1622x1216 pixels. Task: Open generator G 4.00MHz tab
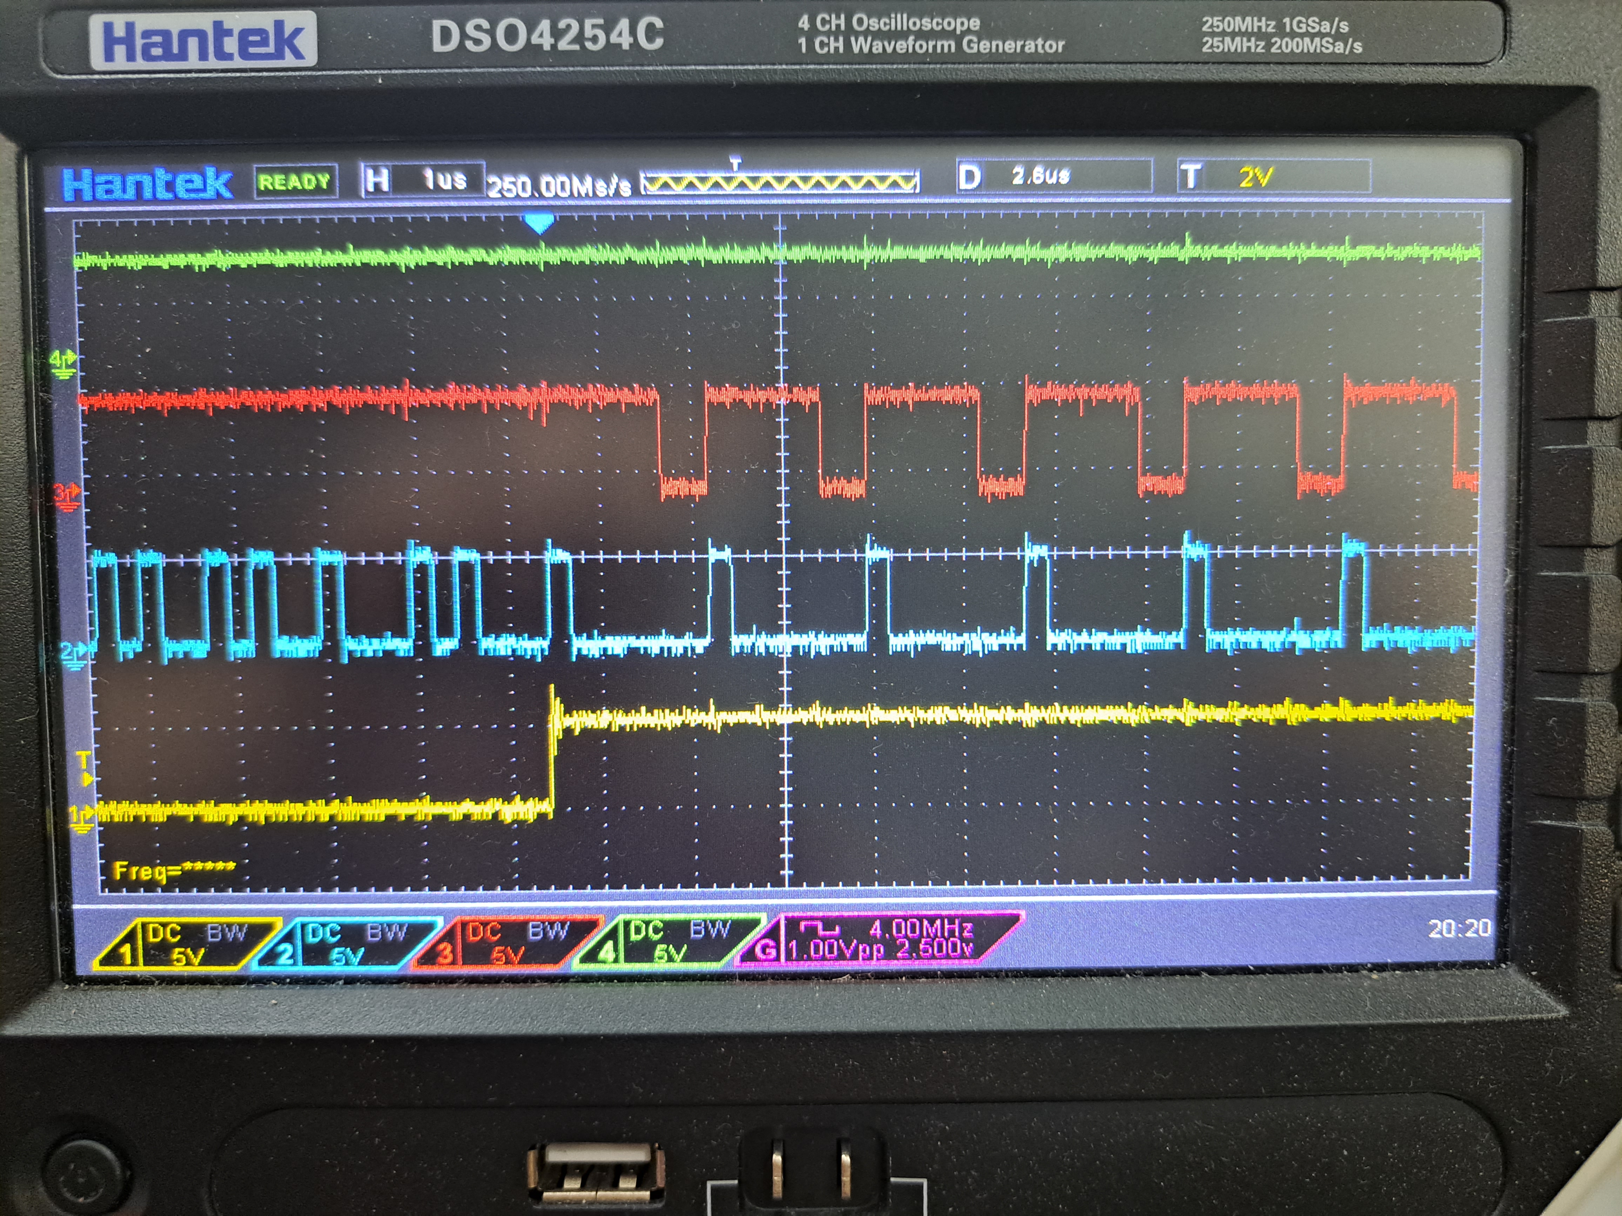click(880, 939)
